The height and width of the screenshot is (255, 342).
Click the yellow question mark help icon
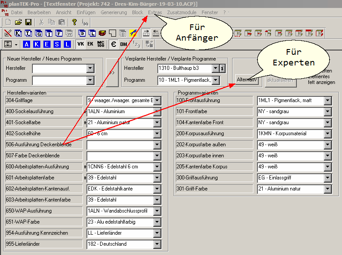coord(74,22)
